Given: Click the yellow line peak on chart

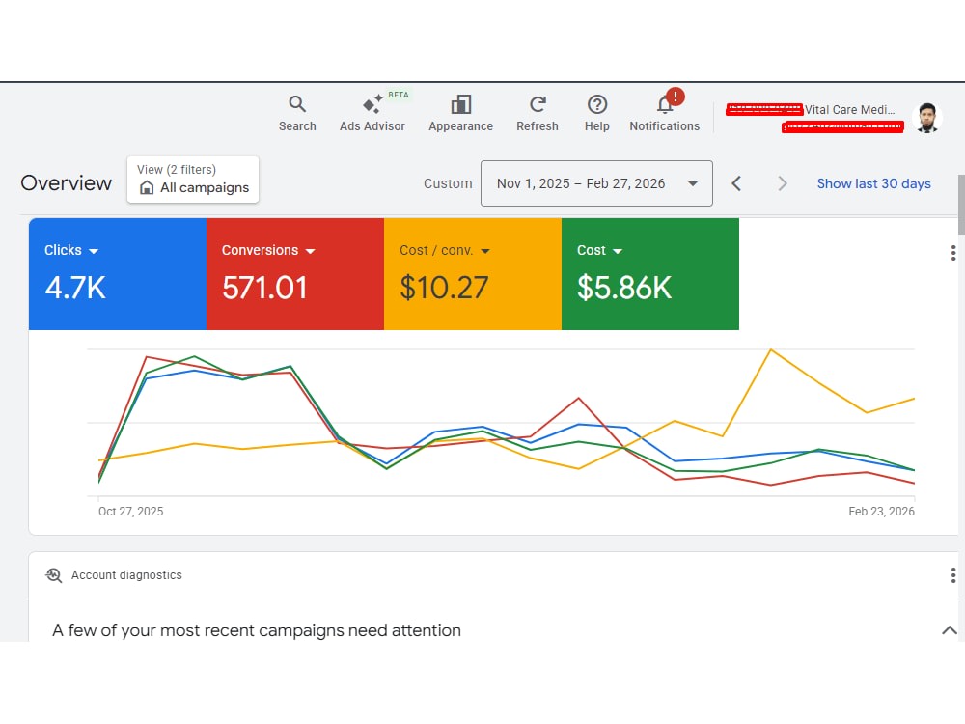Looking at the screenshot, I should pos(770,349).
